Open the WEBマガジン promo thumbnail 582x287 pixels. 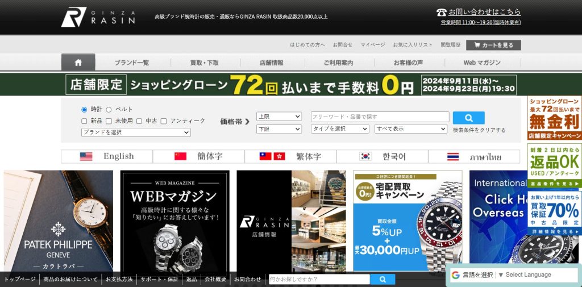[175, 222]
